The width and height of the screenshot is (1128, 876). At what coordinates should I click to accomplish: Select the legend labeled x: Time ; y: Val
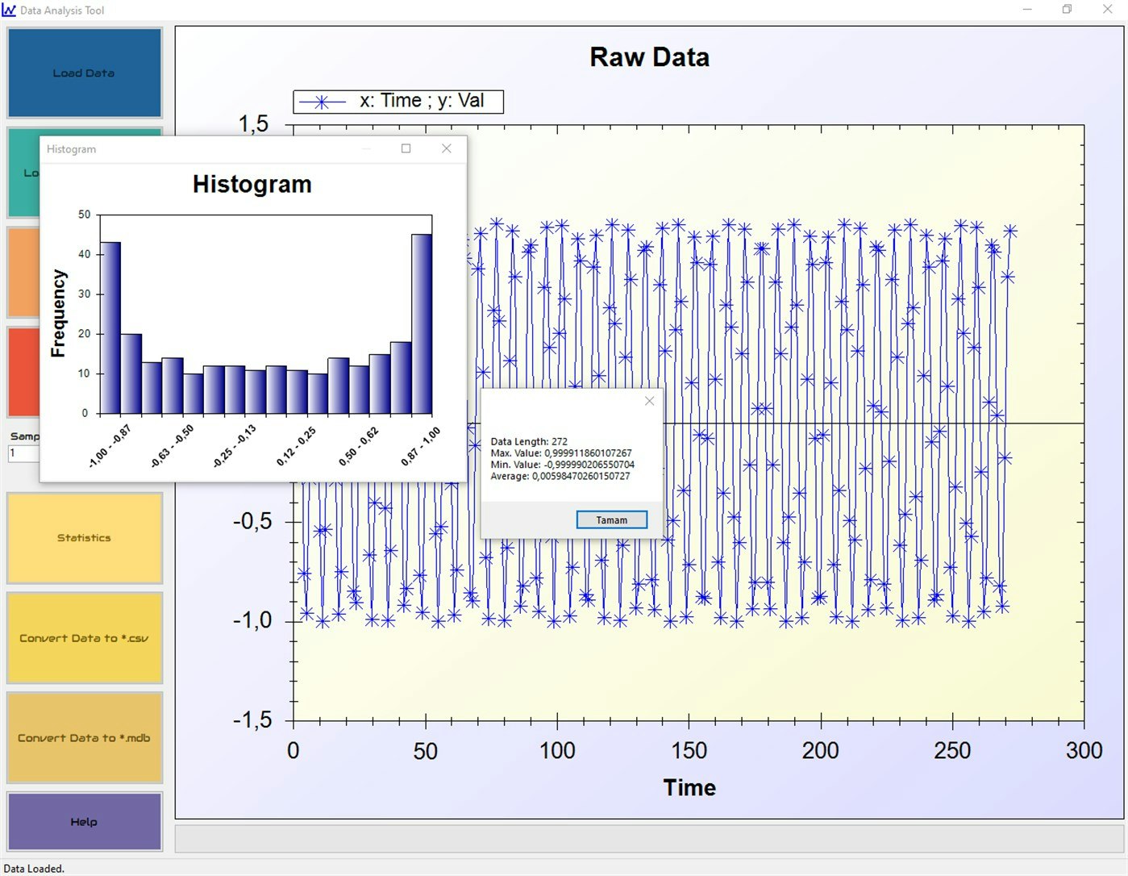[399, 100]
